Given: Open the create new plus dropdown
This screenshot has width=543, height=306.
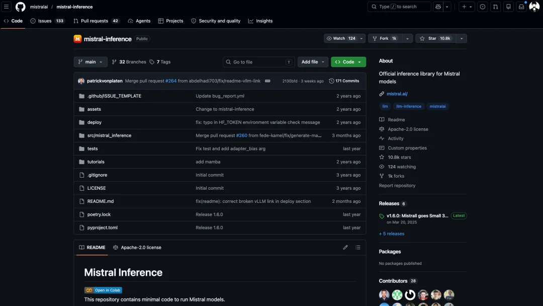Looking at the screenshot, I should [x=467, y=7].
